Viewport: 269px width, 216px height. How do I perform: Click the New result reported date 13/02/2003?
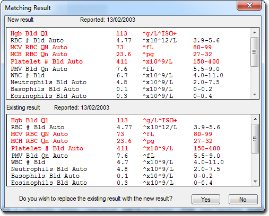(121, 20)
